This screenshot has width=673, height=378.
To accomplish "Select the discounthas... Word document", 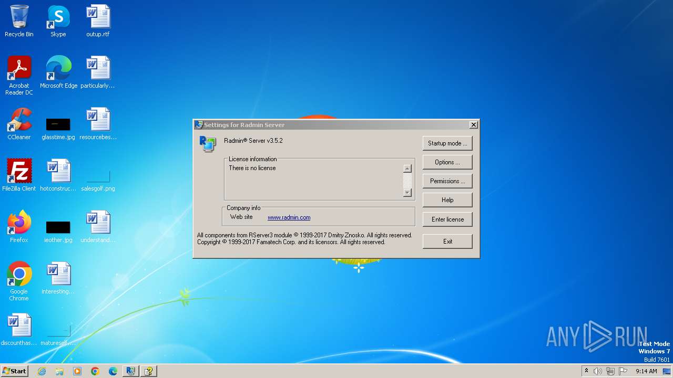I will tap(19, 330).
